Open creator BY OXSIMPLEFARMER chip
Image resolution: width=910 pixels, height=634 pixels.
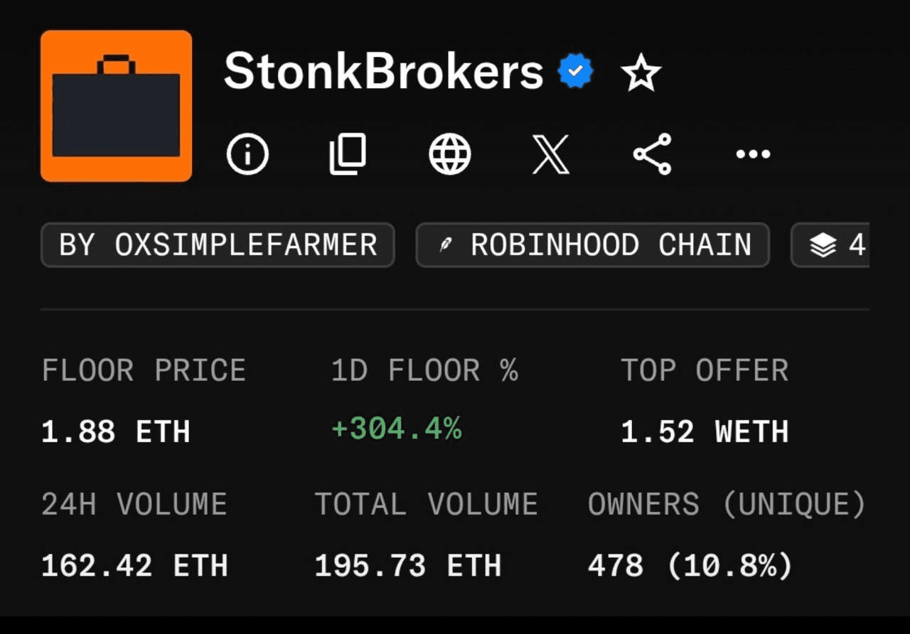(x=218, y=245)
